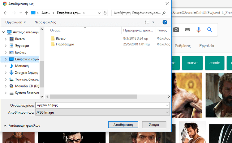
Task: Expand the Στοιχεία λήψης tree node
Action: (6, 73)
